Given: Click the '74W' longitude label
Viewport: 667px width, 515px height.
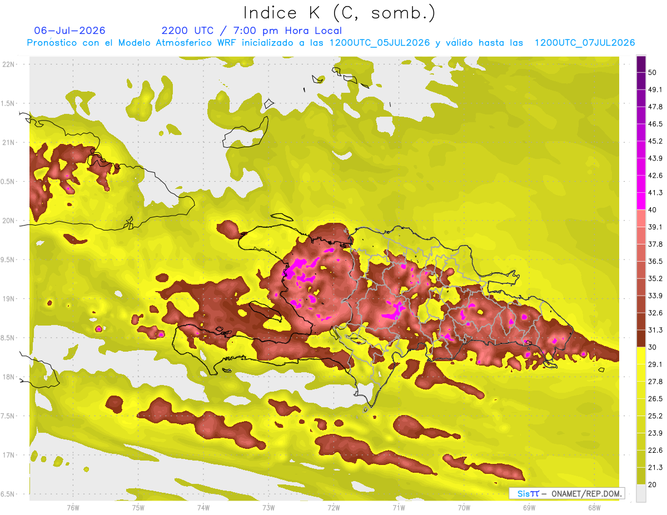Looking at the screenshot, I should tap(203, 508).
